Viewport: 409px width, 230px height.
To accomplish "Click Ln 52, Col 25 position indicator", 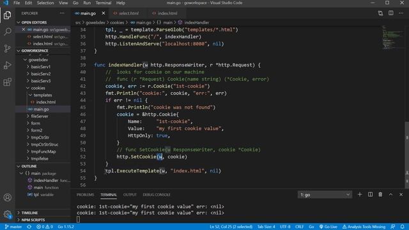I will pos(231,227).
